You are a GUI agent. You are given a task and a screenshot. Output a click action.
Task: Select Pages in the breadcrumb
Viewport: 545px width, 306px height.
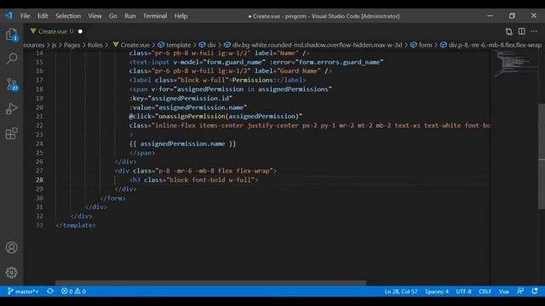72,45
